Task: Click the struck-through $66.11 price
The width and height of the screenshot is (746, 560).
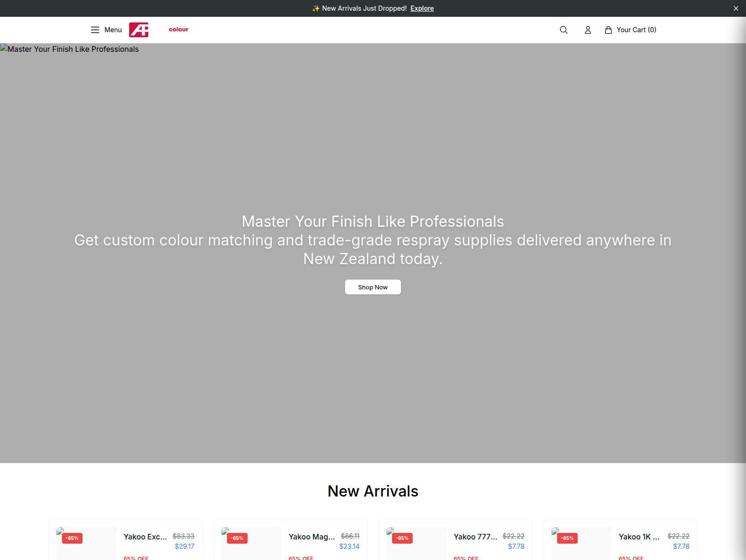Action: (350, 536)
